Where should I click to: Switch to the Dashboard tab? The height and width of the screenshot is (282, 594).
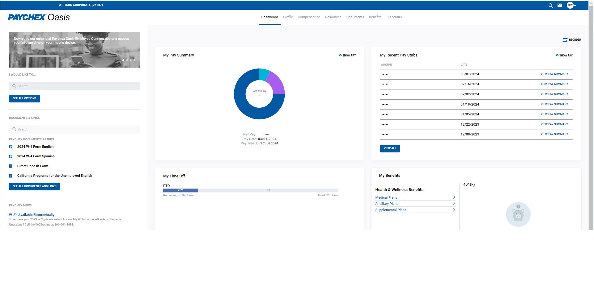[269, 17]
